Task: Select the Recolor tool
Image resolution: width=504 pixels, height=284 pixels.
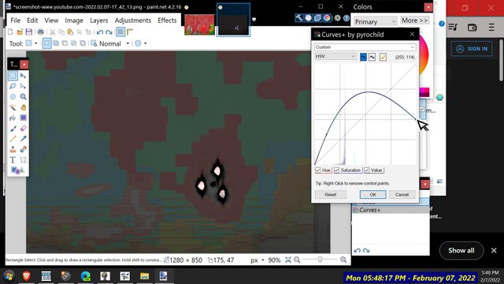Action: (23, 149)
